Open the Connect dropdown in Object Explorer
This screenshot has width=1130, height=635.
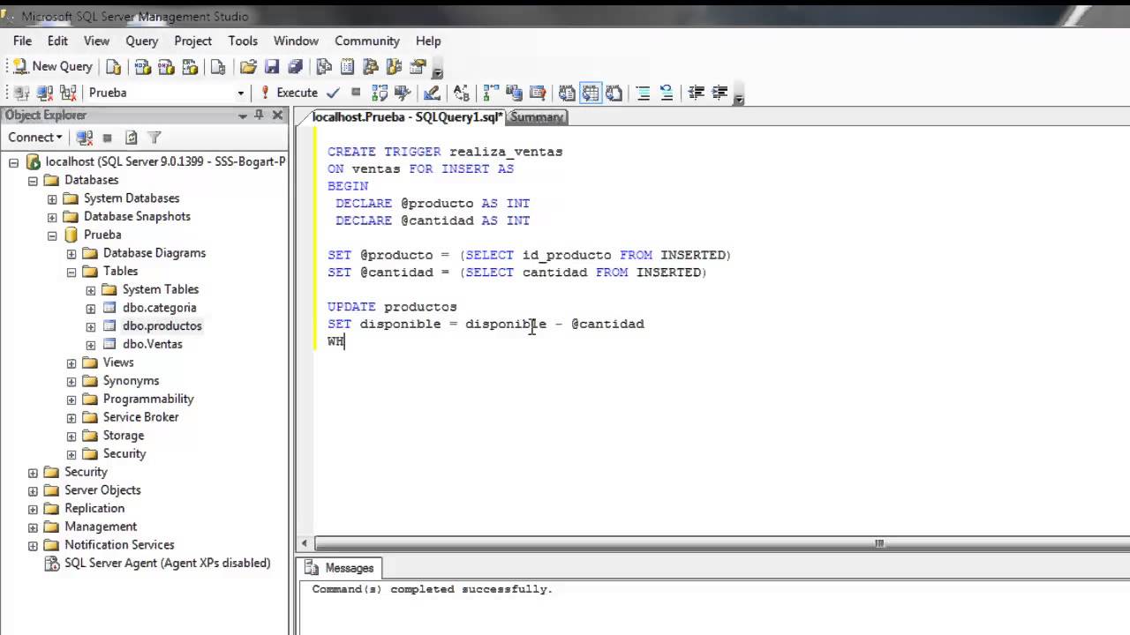click(34, 137)
